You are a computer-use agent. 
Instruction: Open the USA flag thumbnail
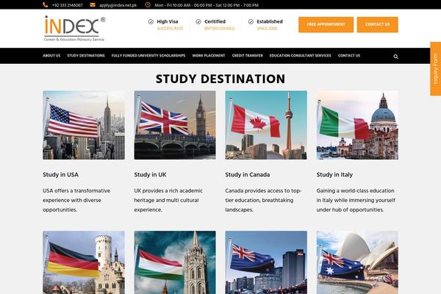pyautogui.click(x=84, y=125)
